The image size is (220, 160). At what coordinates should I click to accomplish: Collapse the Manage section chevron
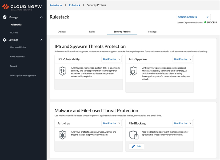[x=41, y=17]
